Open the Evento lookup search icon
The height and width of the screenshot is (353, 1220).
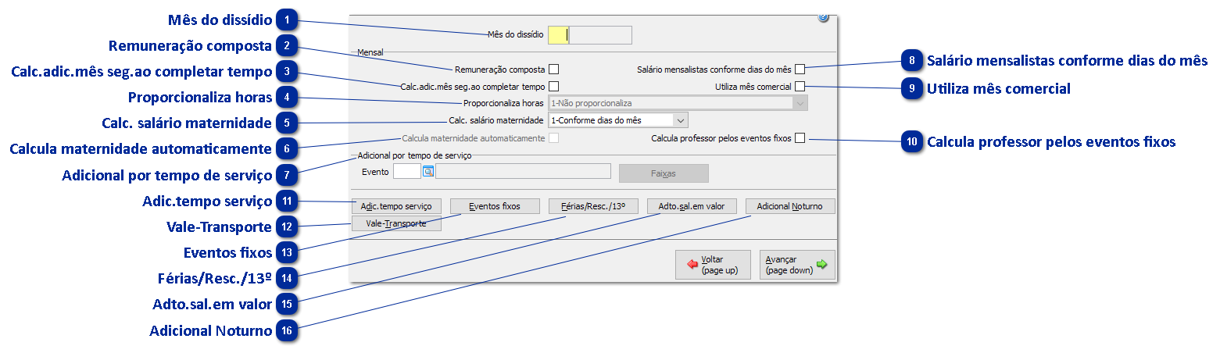428,172
